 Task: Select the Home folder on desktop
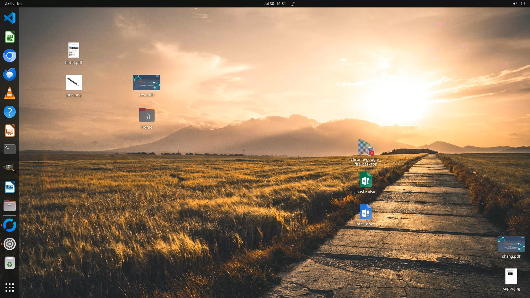[147, 115]
